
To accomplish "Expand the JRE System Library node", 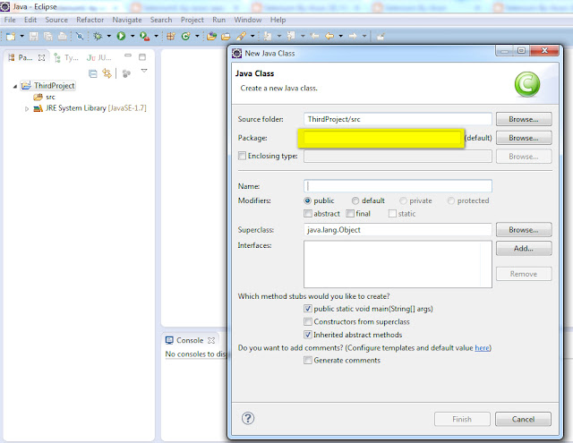I will (27, 108).
